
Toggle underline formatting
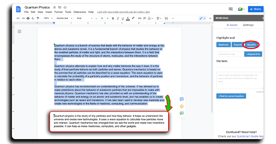(123, 18)
